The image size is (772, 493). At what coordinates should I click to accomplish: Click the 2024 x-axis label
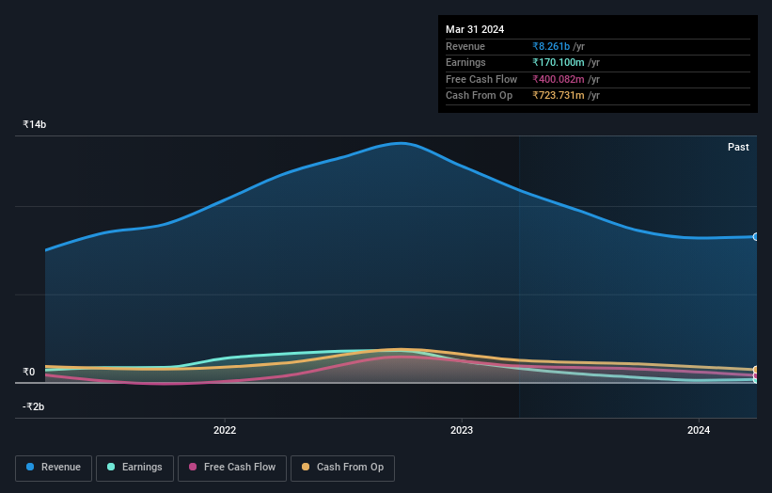coord(698,431)
